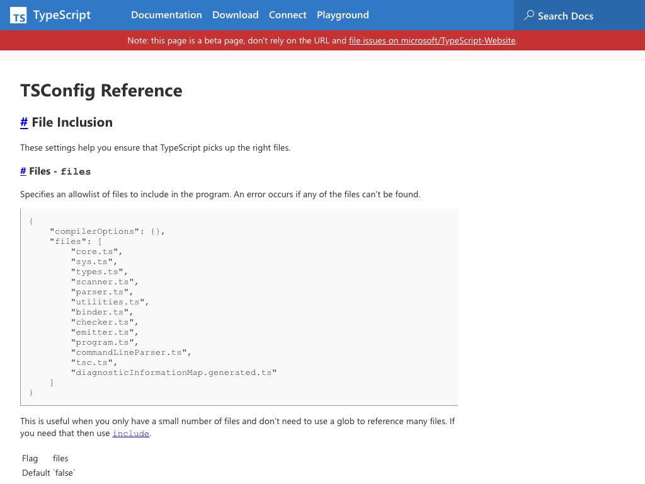Image resolution: width=645 pixels, height=484 pixels.
Task: Click the Flag row's files value
Action: pos(60,459)
